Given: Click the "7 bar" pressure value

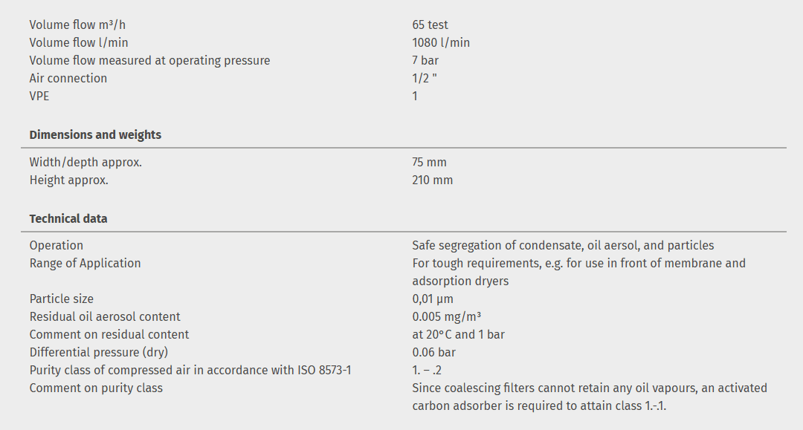Looking at the screenshot, I should point(425,60).
